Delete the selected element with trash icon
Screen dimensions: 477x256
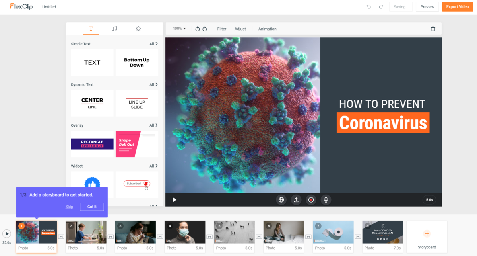pos(433,29)
